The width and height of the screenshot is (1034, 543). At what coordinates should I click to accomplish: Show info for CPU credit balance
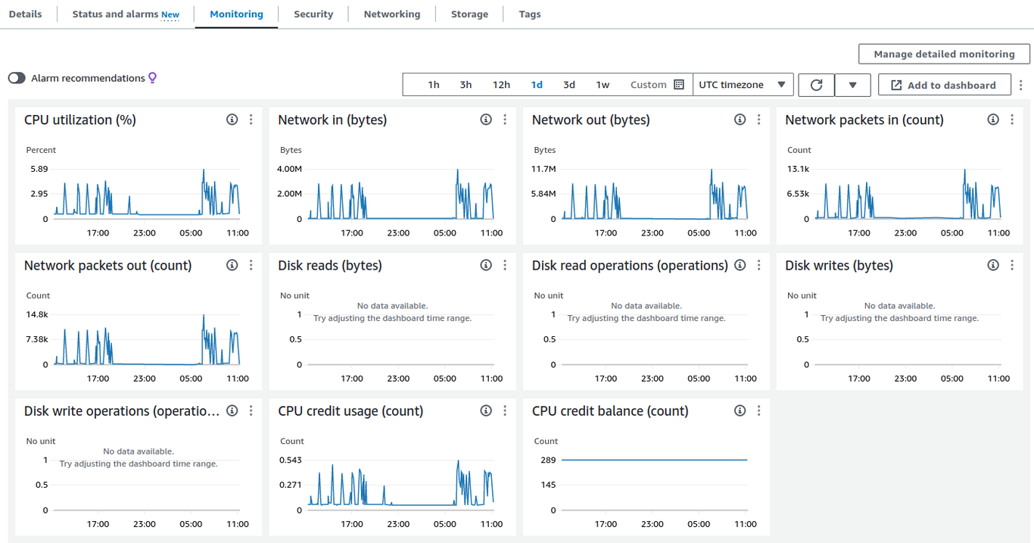(x=740, y=410)
